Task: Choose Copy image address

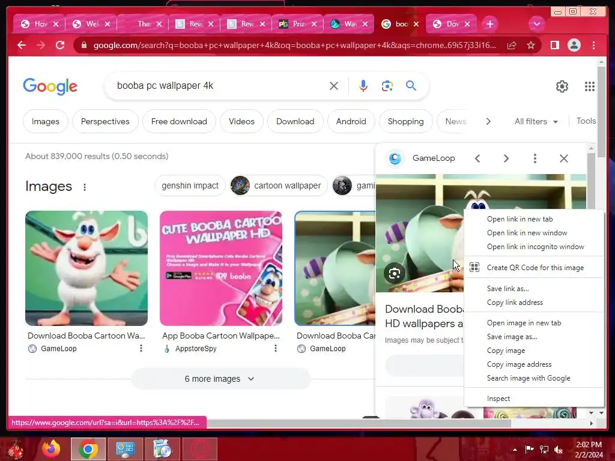Action: pos(534,364)
